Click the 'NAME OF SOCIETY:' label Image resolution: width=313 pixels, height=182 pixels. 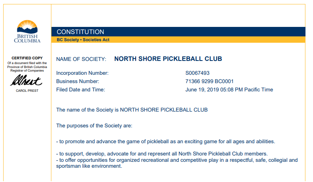[81, 59]
